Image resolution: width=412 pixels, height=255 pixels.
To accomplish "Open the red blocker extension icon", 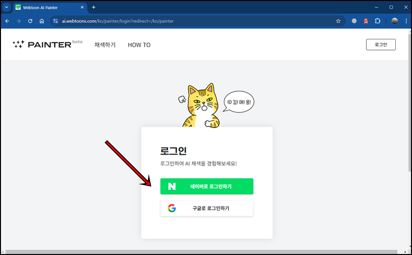I will [366, 21].
